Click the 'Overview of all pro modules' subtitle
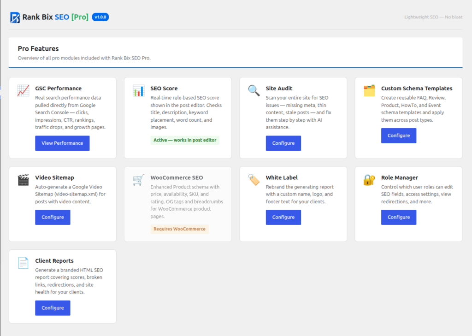 click(x=84, y=58)
